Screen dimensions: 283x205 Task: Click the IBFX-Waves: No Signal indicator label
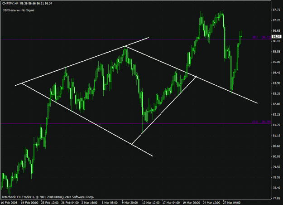click(x=19, y=10)
